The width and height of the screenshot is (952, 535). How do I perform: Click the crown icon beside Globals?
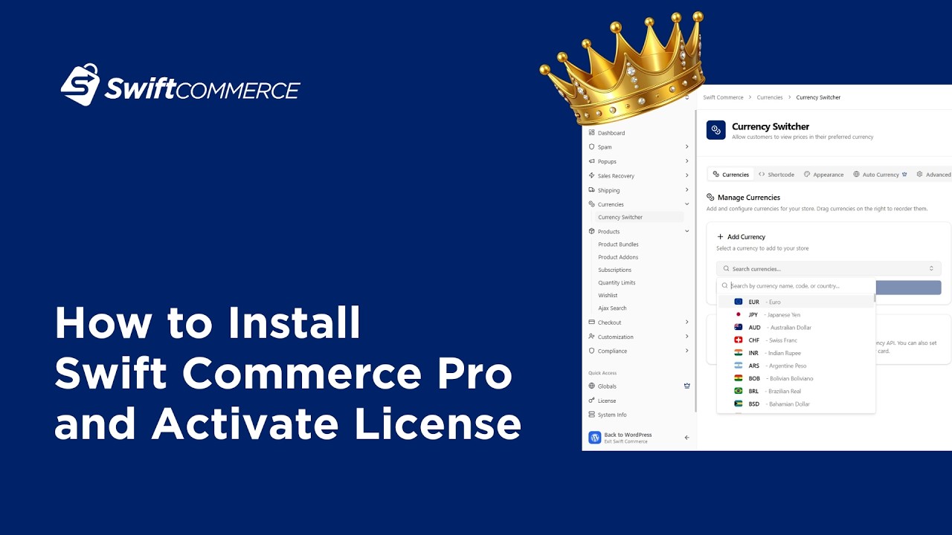(x=687, y=386)
